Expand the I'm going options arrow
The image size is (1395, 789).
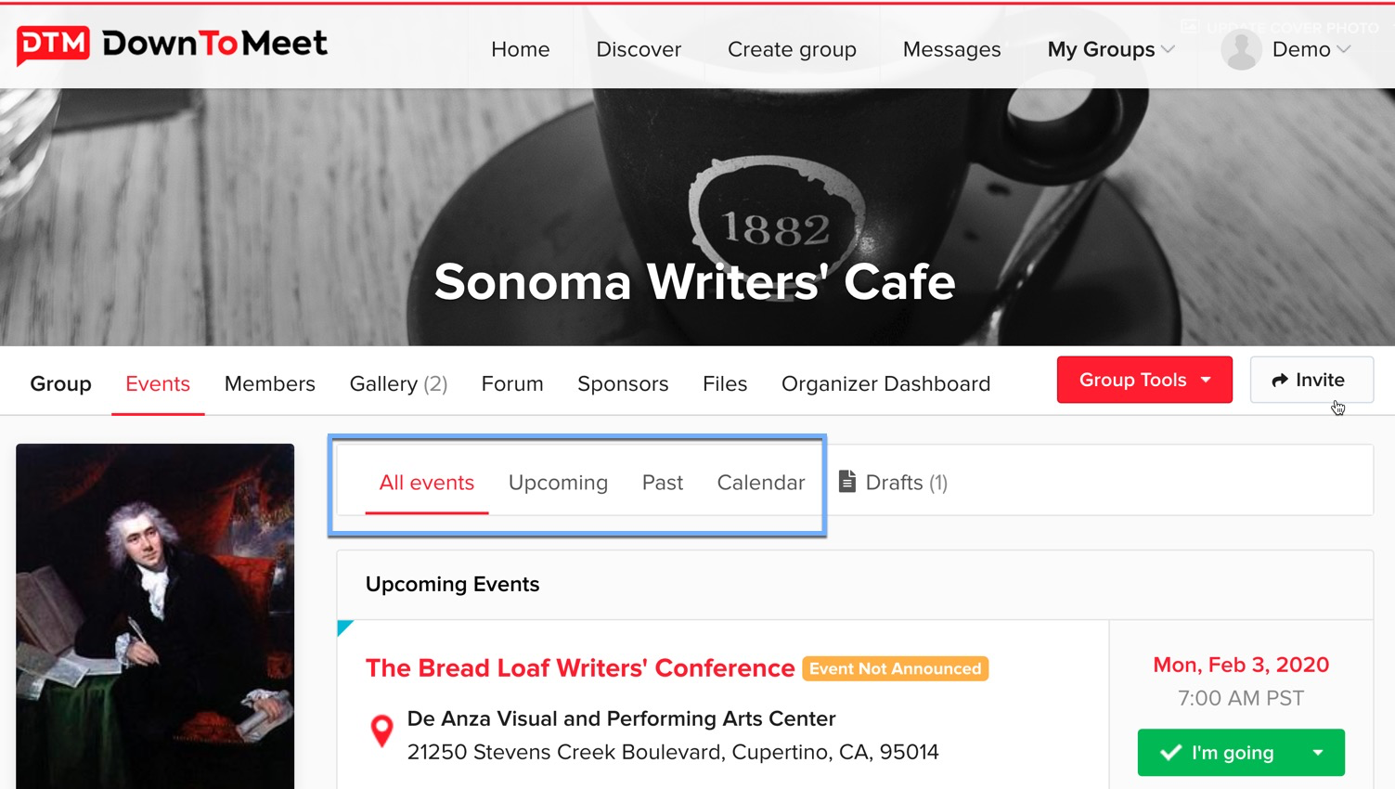(1318, 753)
